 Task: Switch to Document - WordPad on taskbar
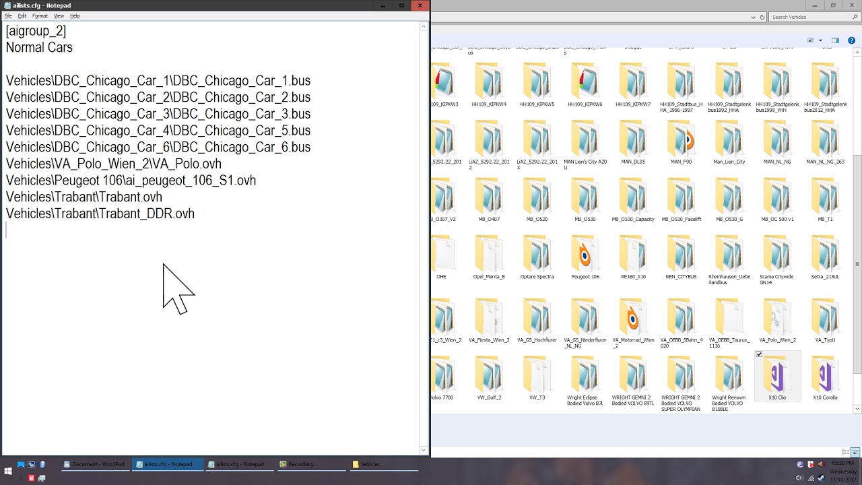(x=96, y=464)
